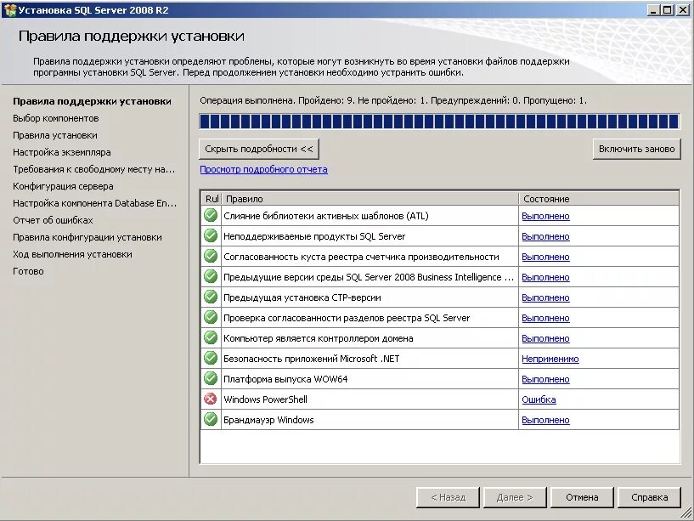Minimize the setup window
The height and width of the screenshot is (521, 694).
pos(653,9)
